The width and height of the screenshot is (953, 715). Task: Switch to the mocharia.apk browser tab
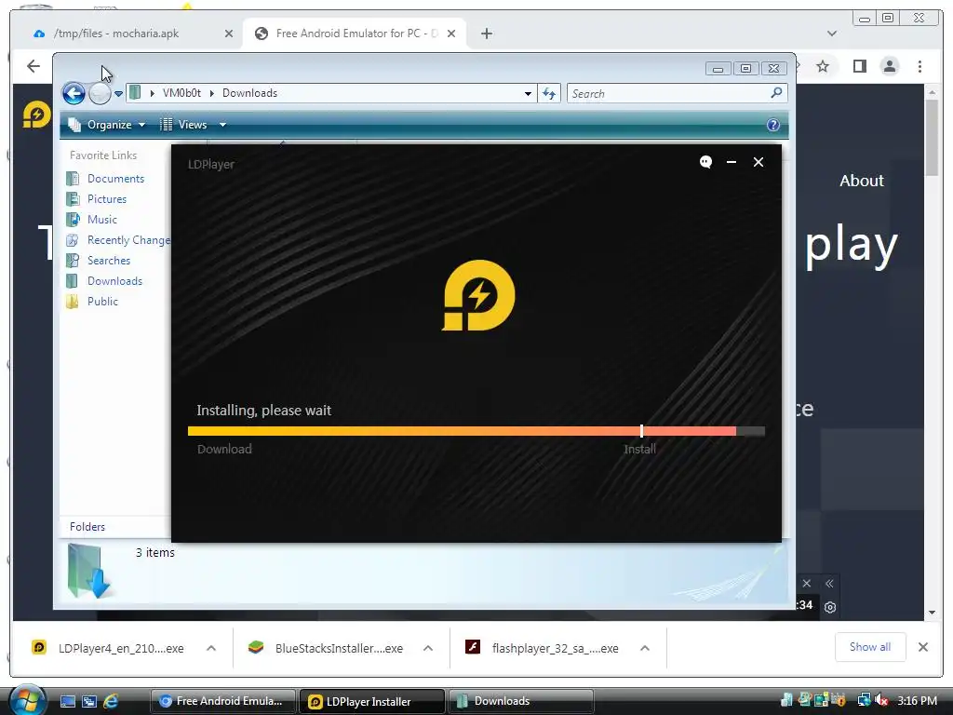(116, 34)
